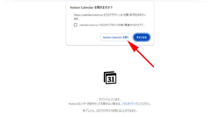212x119 pixels.
Task: Click the https://calendar.notion.so URL in the dialog
Action: coord(88,15)
